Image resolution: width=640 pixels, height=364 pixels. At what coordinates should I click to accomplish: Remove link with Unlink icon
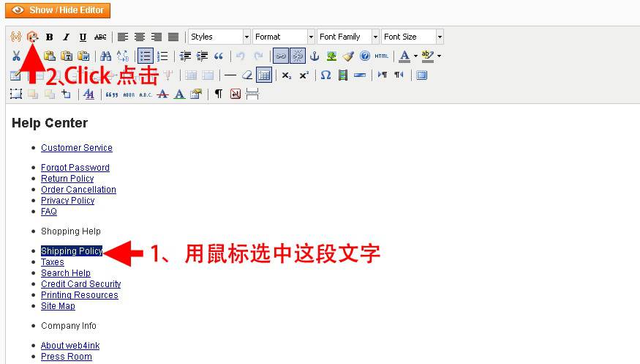click(x=298, y=56)
